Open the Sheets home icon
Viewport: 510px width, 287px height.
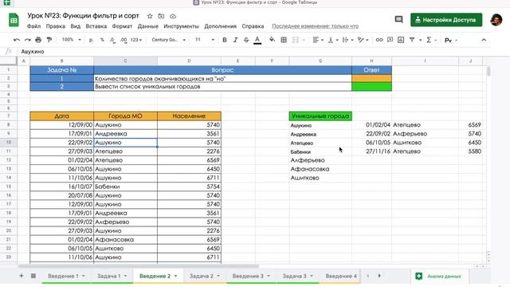coord(14,20)
